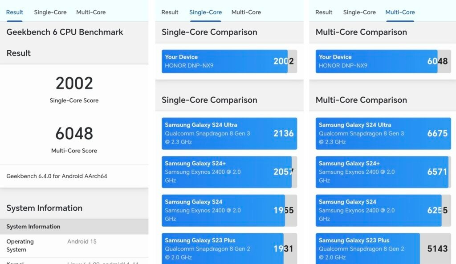
Task: Click the System Information section header row
Action: pos(74,227)
